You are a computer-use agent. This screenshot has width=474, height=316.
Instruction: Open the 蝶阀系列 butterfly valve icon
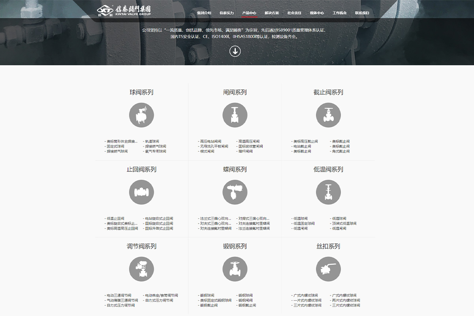point(235,192)
